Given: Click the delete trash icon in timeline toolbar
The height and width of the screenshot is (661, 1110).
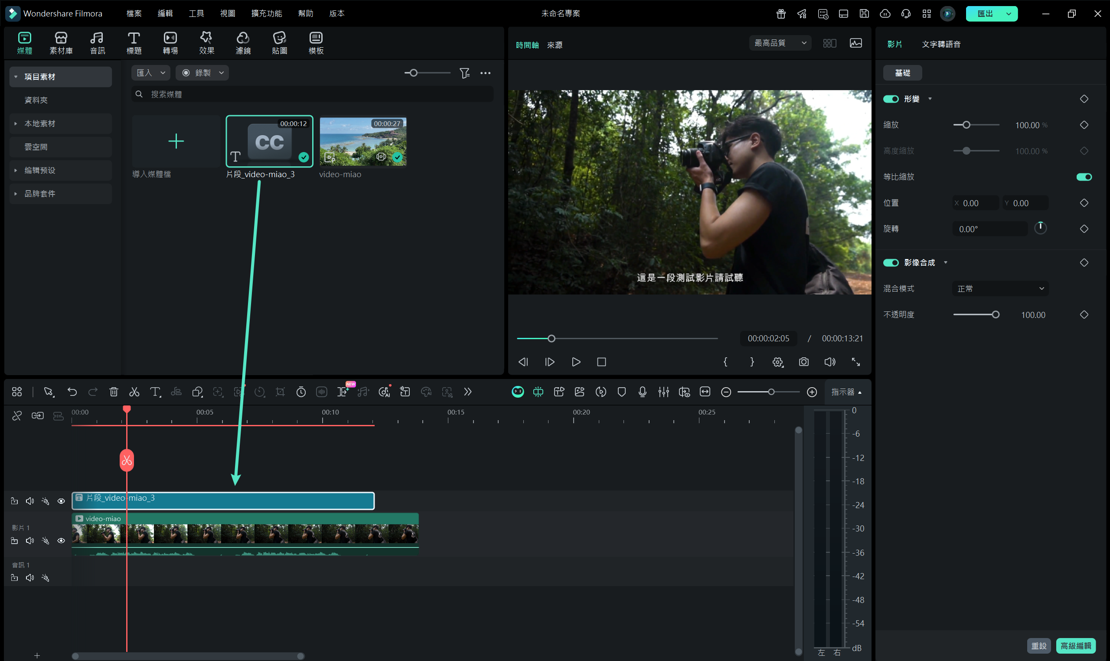Looking at the screenshot, I should point(114,392).
